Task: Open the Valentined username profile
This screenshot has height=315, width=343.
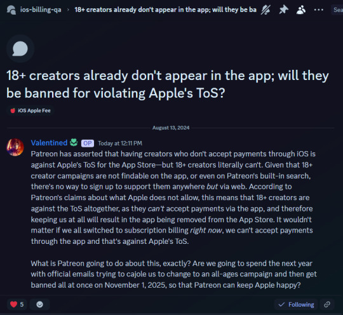Action: tap(49, 143)
